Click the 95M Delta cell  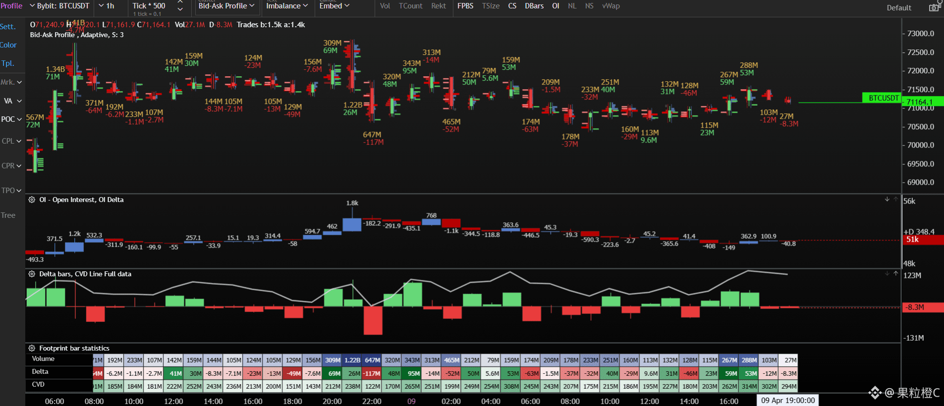tap(412, 373)
